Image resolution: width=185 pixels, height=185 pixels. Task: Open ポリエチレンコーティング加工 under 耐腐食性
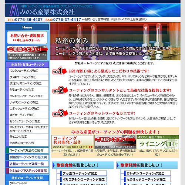tap(84, 179)
